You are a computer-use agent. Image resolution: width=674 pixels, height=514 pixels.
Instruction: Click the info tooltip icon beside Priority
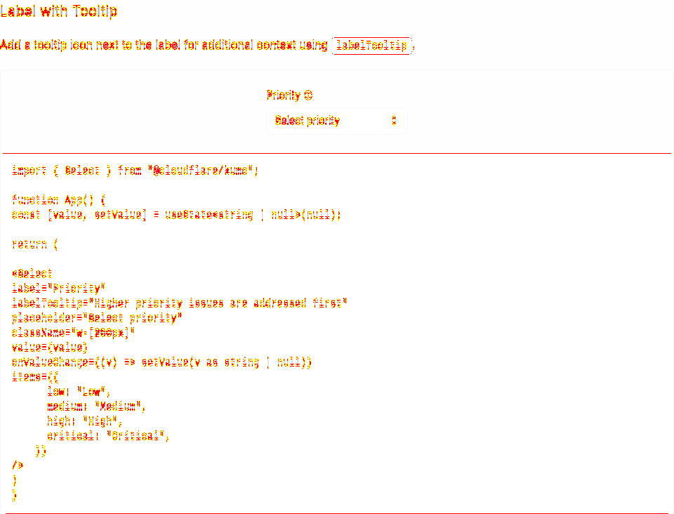[x=308, y=95]
